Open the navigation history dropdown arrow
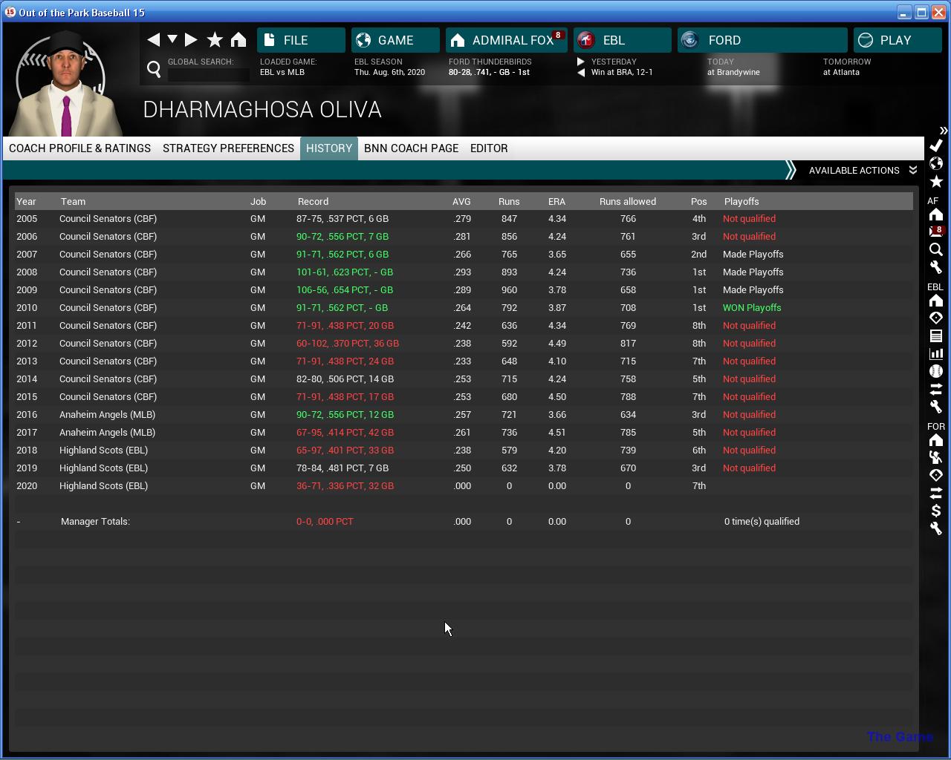Screen dimensions: 951x760 click(172, 39)
